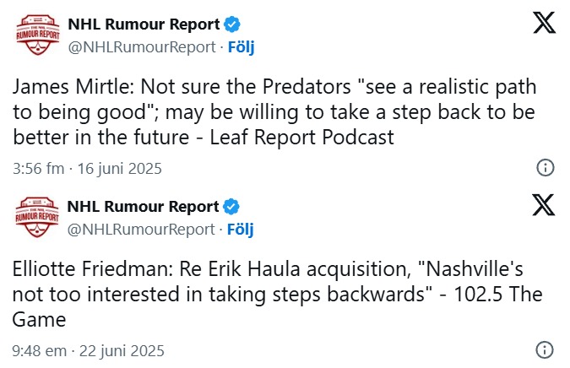
Task: Click the verified badge in the second tweet header
Action: pos(231,207)
